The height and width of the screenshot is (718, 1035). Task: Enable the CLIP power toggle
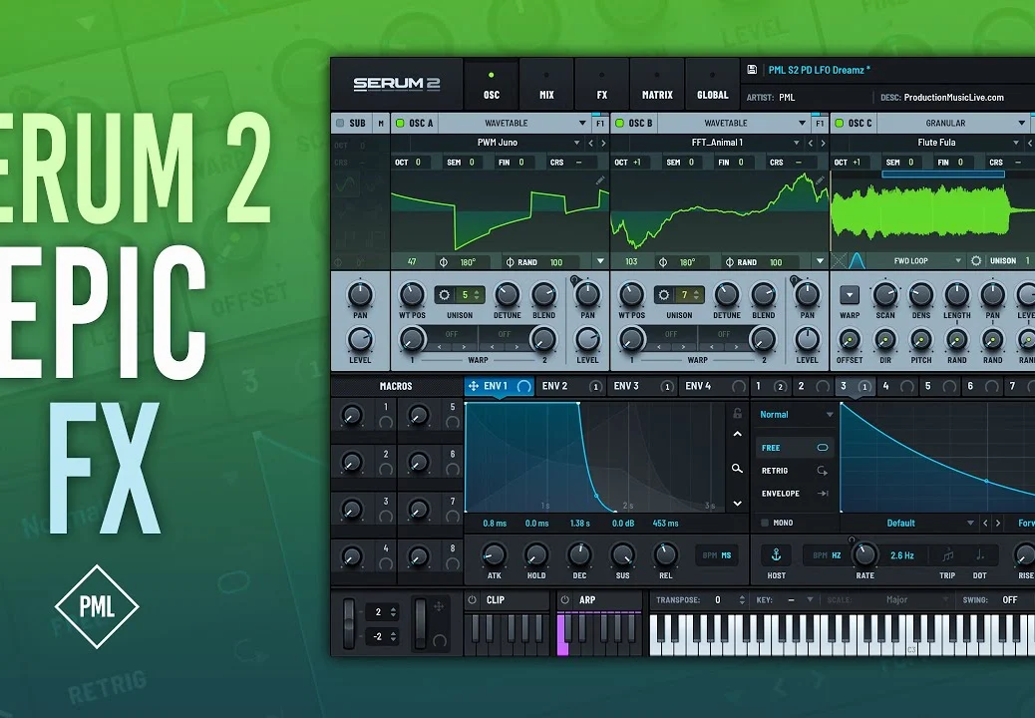(x=472, y=600)
